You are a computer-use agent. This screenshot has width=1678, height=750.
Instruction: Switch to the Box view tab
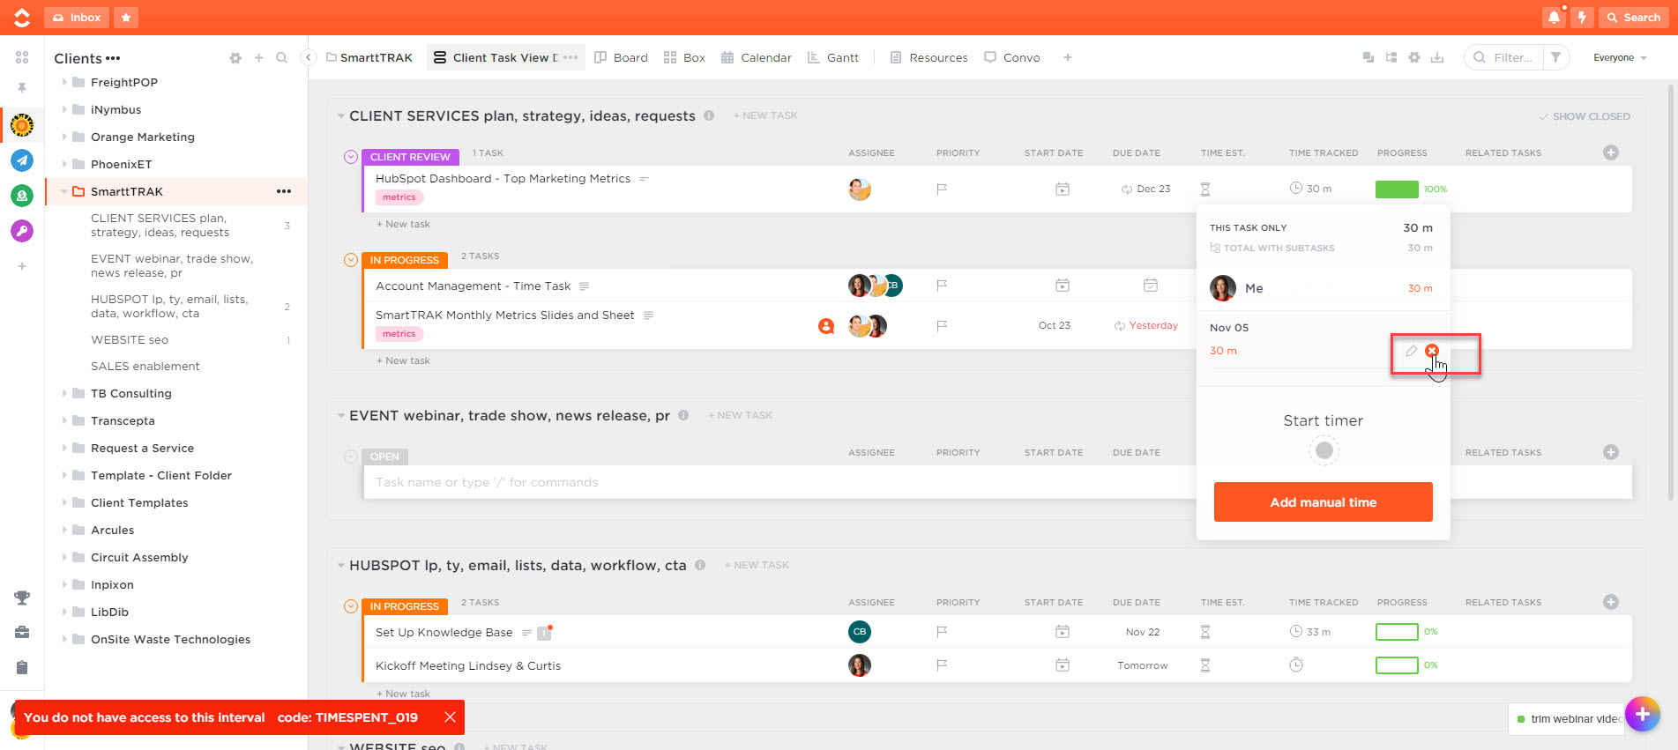(684, 57)
